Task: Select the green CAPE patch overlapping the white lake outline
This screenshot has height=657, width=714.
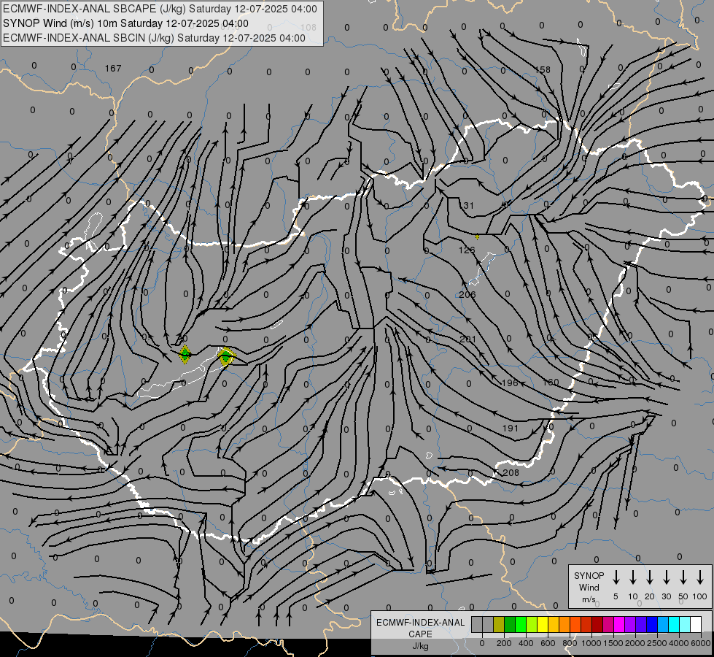Action: point(226,356)
